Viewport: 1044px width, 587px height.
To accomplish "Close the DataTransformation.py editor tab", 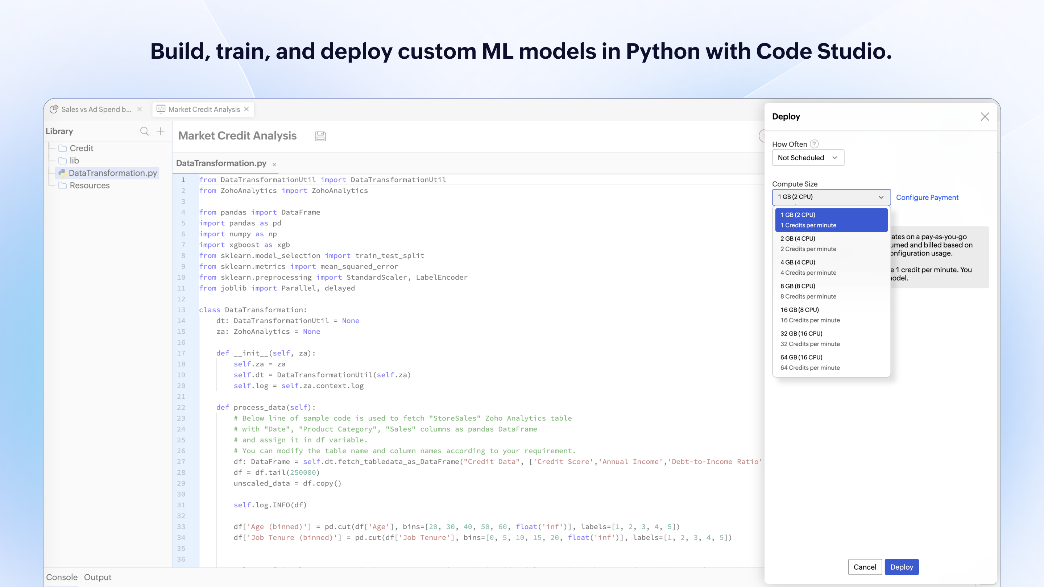I will [274, 165].
